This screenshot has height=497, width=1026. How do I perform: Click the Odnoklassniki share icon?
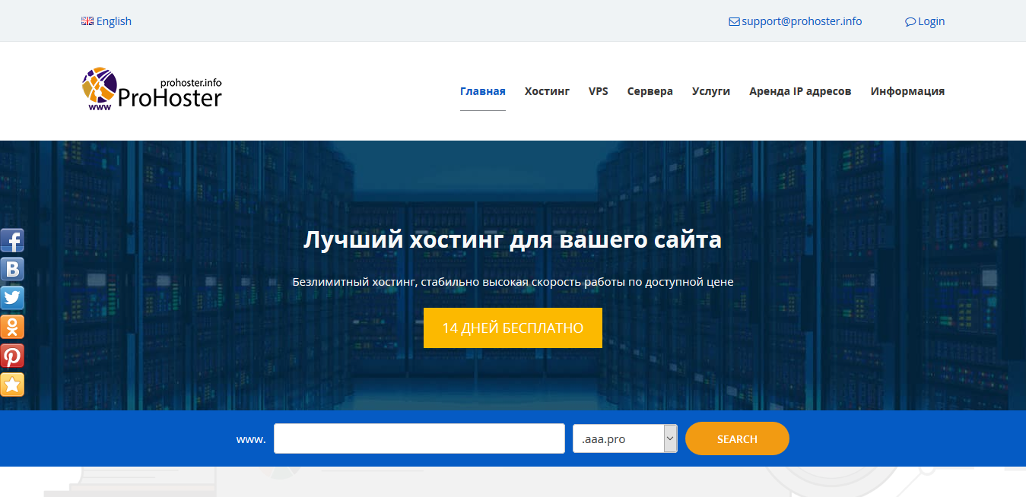point(12,327)
